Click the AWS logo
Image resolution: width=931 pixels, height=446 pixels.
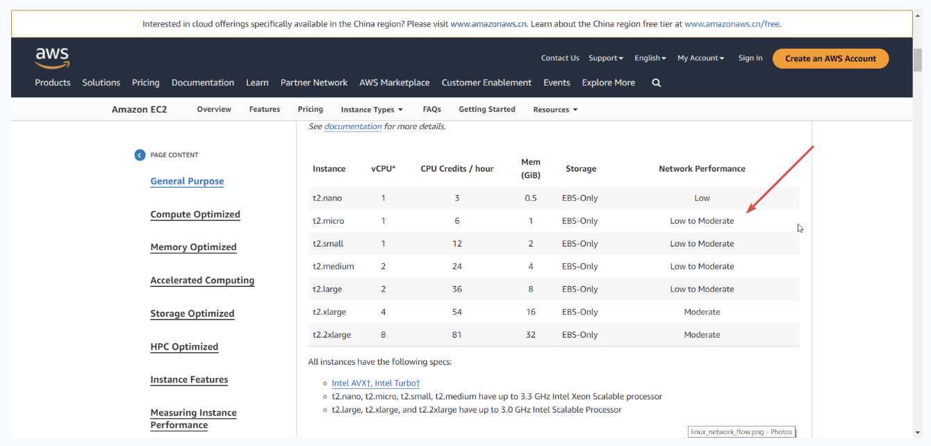[x=52, y=58]
